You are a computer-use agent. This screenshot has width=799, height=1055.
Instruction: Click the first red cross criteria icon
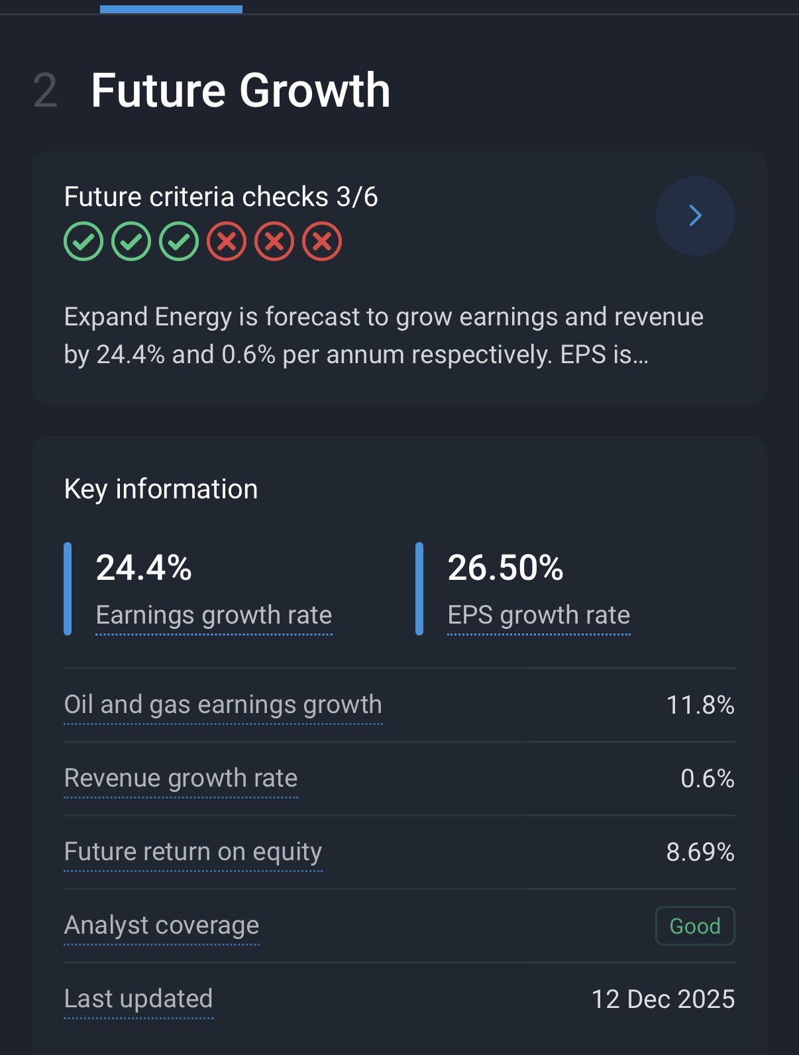click(x=227, y=241)
